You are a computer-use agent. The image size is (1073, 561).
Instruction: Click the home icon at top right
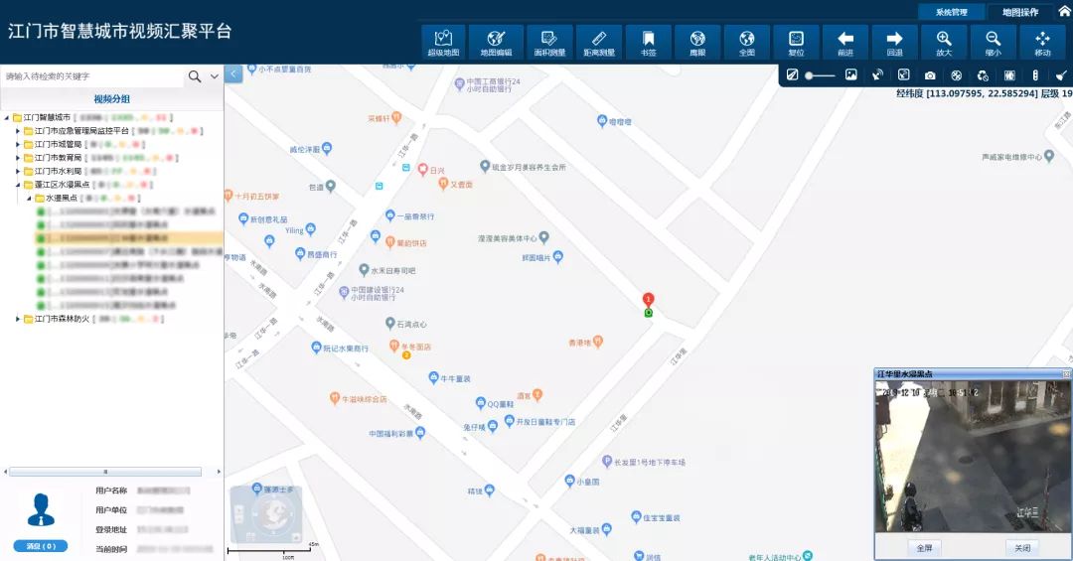1064,11
